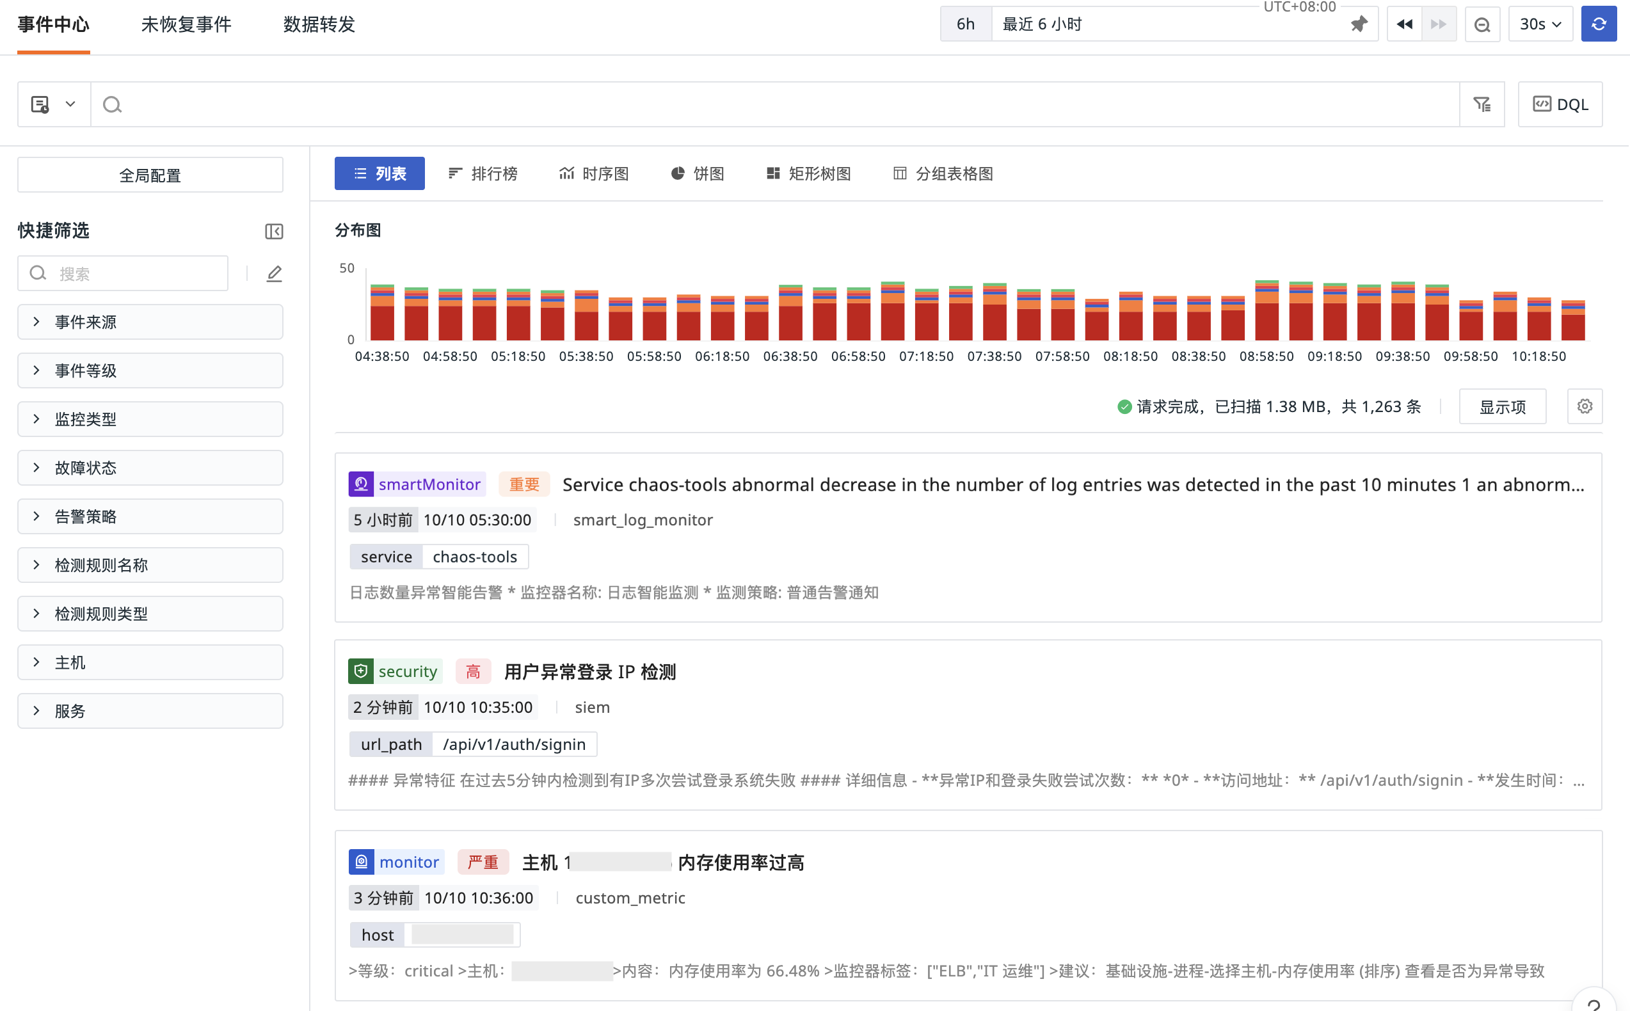Click the help question mark icon
The width and height of the screenshot is (1630, 1011).
point(1594,1003)
